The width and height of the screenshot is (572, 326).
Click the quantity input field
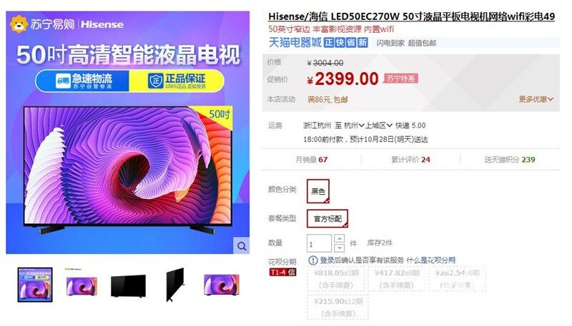(319, 243)
